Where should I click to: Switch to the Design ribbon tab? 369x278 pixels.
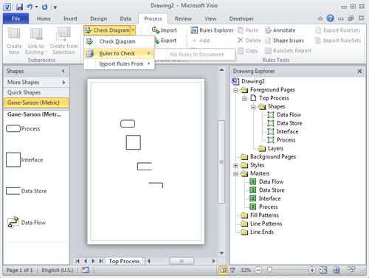tap(98, 18)
